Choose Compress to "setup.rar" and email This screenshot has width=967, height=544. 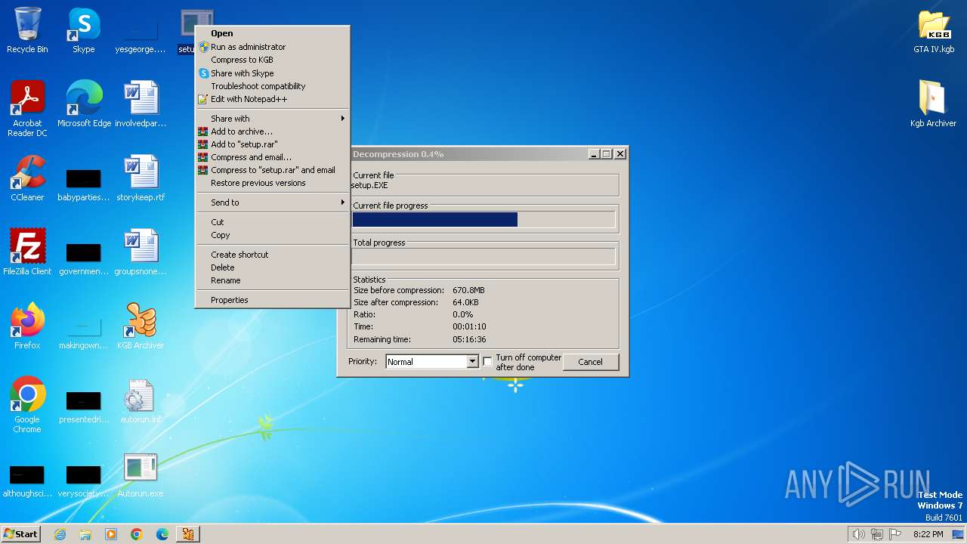[273, 170]
